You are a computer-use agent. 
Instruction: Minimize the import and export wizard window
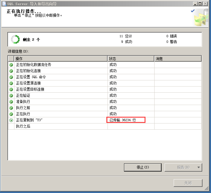click(195, 4)
